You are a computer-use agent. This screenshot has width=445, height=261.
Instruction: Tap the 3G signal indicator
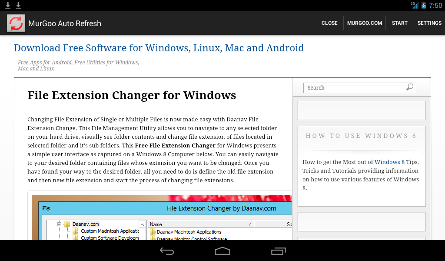(415, 5)
